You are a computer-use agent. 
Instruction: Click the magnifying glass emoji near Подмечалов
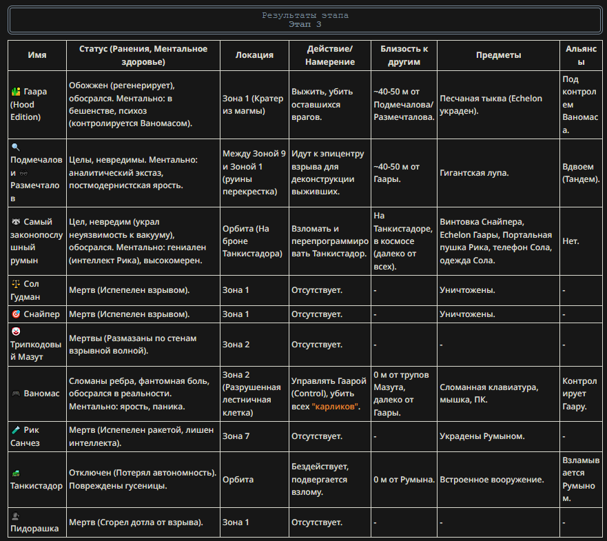[x=16, y=147]
